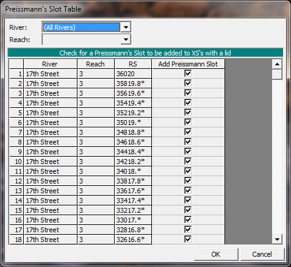Click the scroll down arrow of table
Image resolution: width=291 pixels, height=267 pixels.
(x=277, y=239)
